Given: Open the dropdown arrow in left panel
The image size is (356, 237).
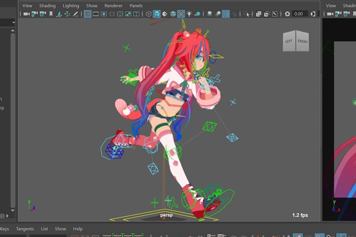Looking at the screenshot, I should pyautogui.click(x=13, y=22).
